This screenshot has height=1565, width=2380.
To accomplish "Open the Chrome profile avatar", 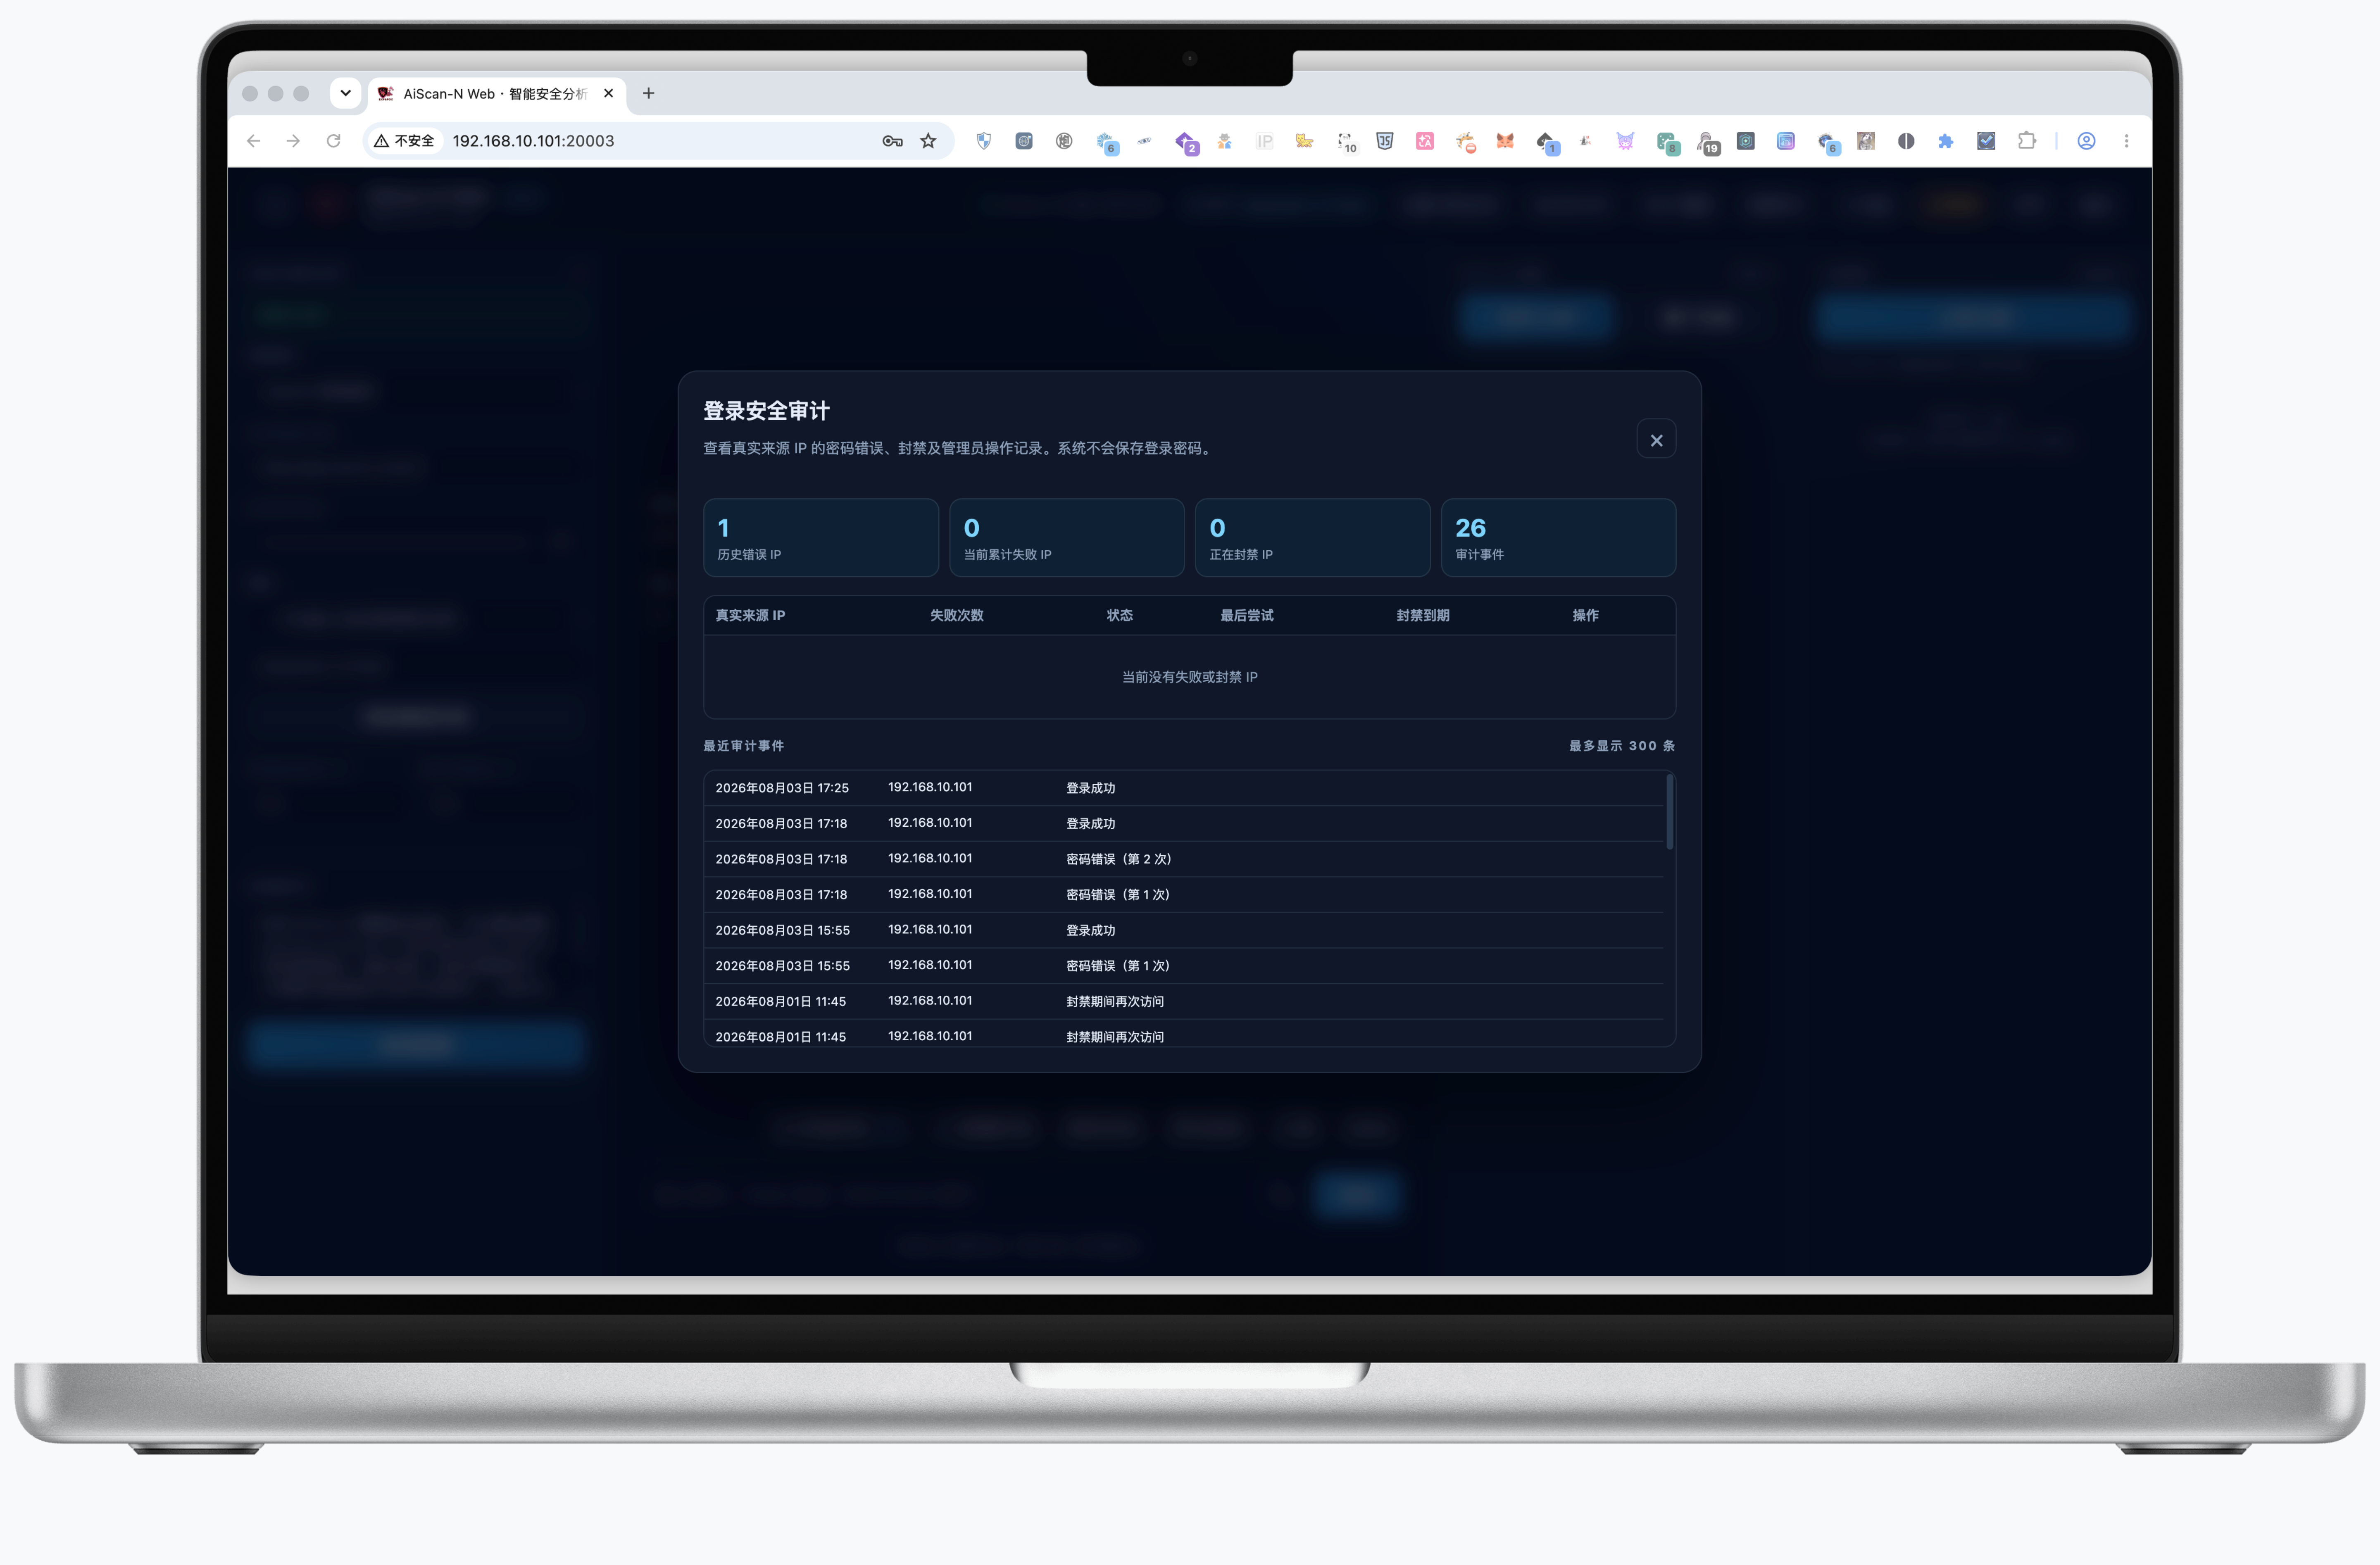I will click(x=2086, y=141).
